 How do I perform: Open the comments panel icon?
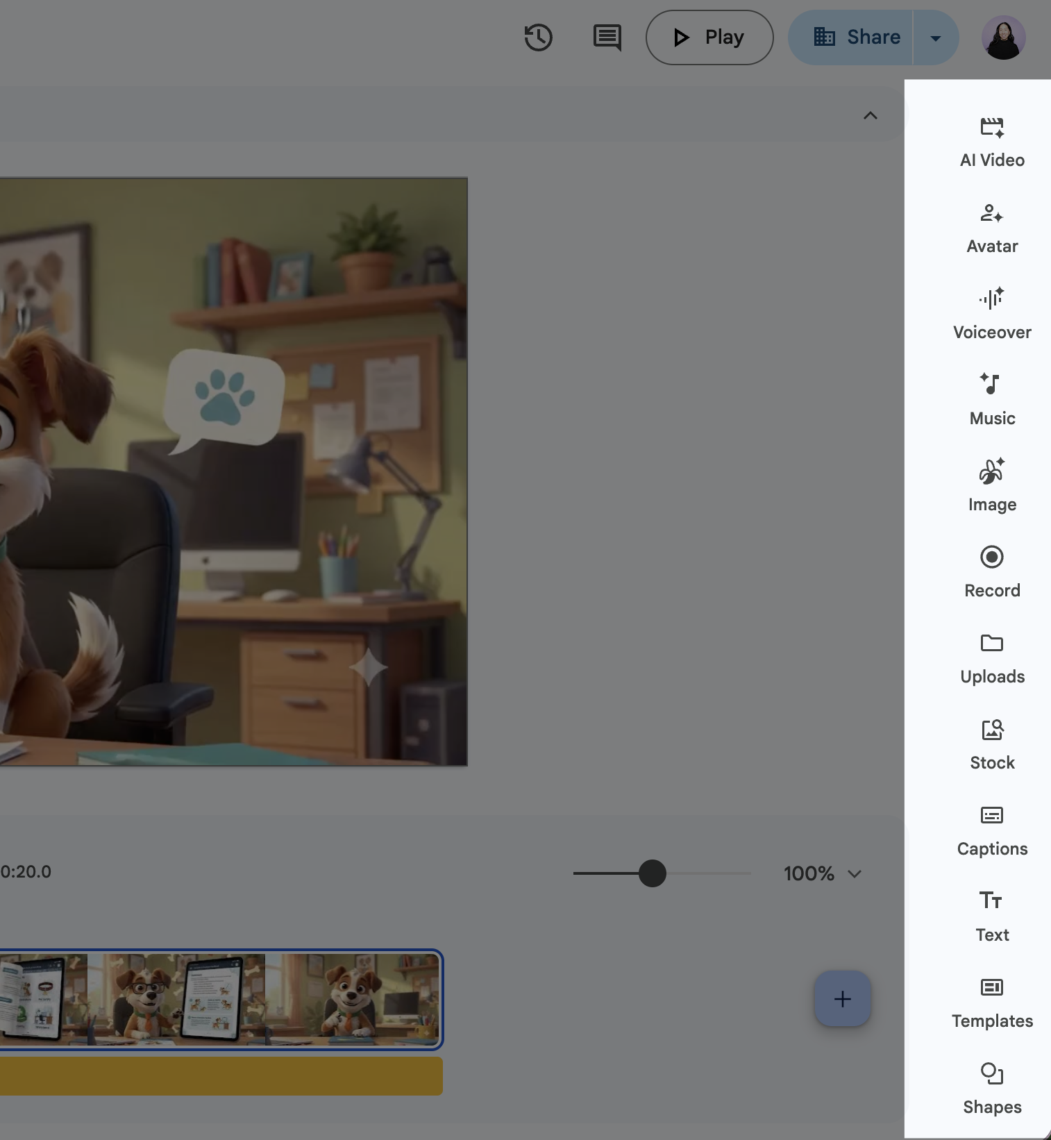(607, 37)
